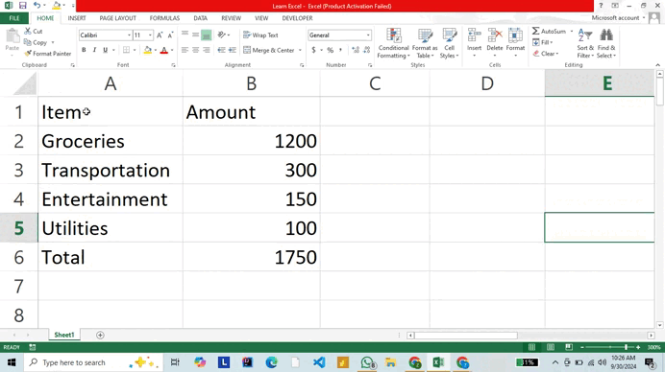Toggle Top Align vertical alignment
665x372 pixels.
pyautogui.click(x=185, y=35)
